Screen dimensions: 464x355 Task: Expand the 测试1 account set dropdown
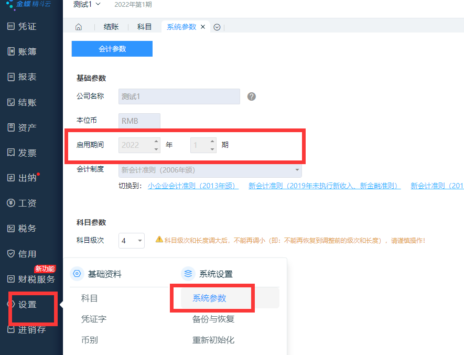pyautogui.click(x=87, y=4)
